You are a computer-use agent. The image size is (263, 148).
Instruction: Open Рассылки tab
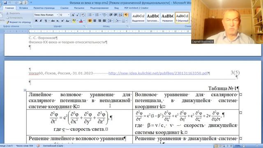point(79,8)
